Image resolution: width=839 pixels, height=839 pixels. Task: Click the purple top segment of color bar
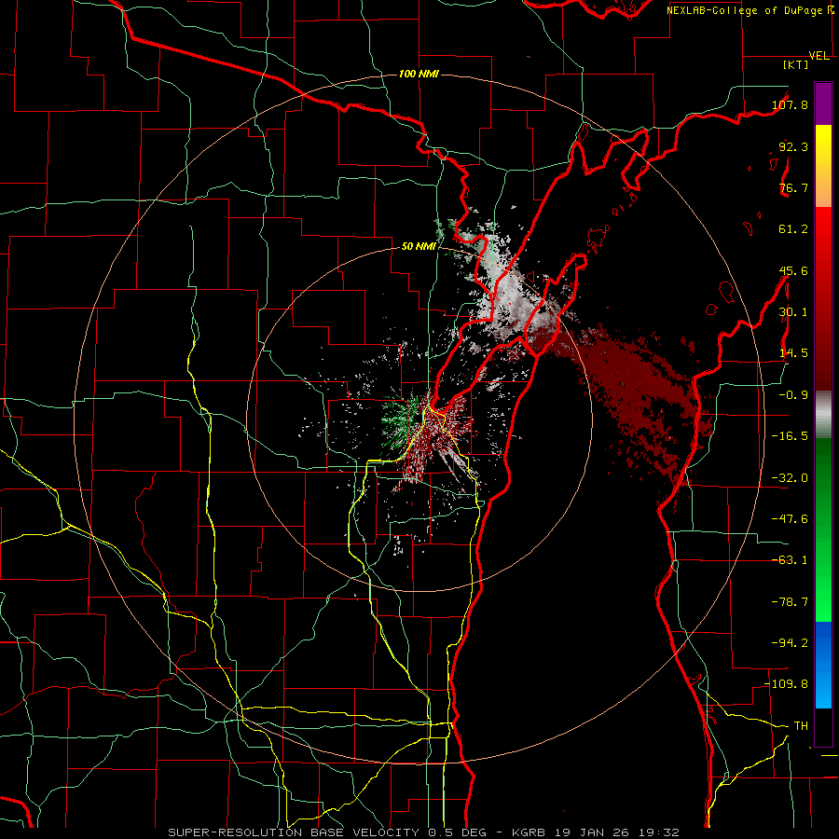(823, 103)
